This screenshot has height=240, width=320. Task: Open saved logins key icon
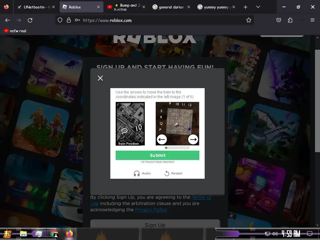[77, 20]
